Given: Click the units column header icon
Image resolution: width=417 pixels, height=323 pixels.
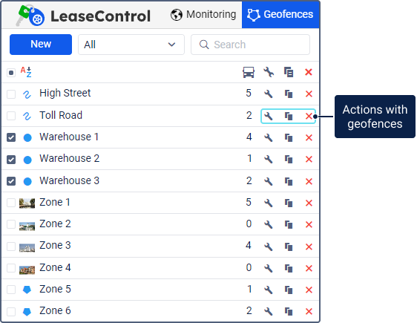Looking at the screenshot, I should click(249, 72).
